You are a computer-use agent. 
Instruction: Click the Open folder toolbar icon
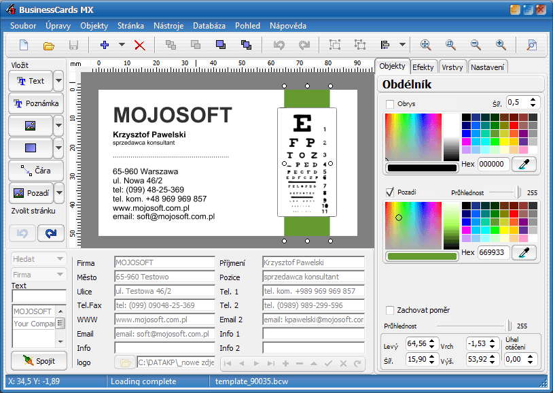[x=49, y=46]
